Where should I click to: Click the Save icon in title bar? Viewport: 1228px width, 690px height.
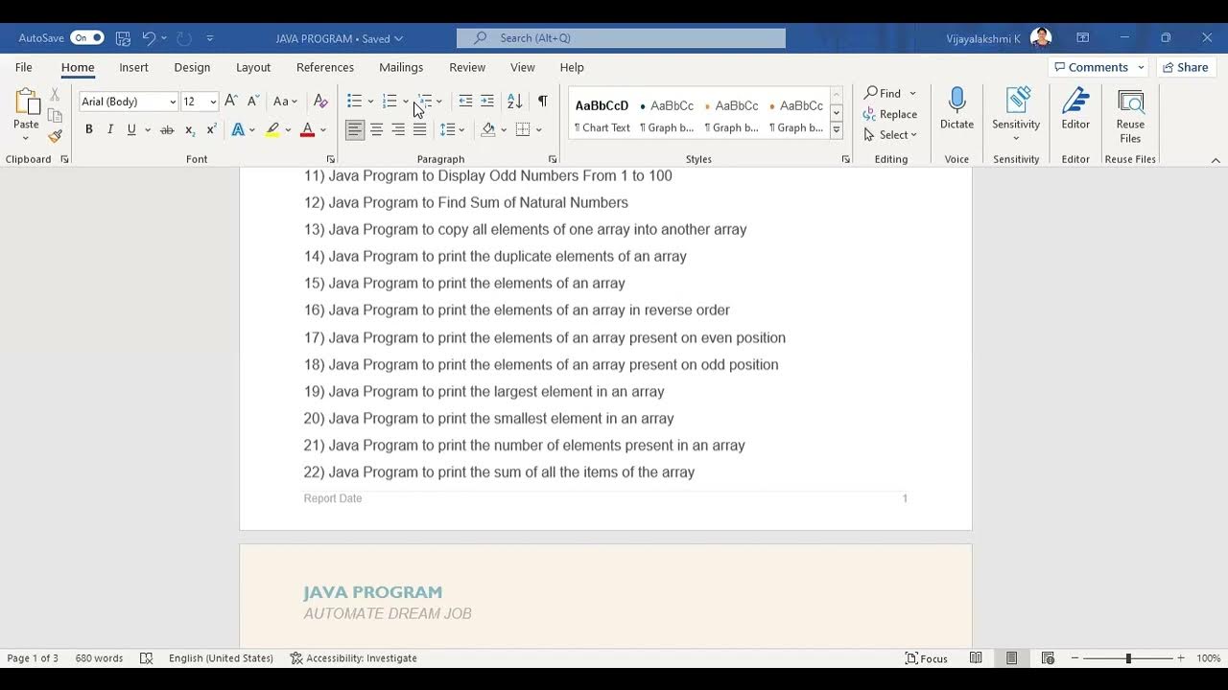(x=123, y=38)
